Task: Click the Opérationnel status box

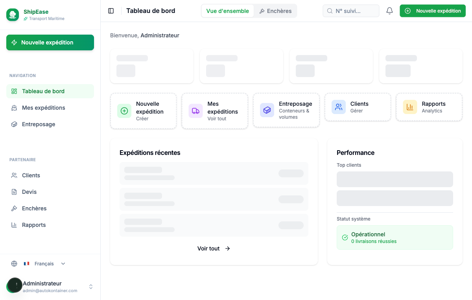Action: tap(395, 237)
